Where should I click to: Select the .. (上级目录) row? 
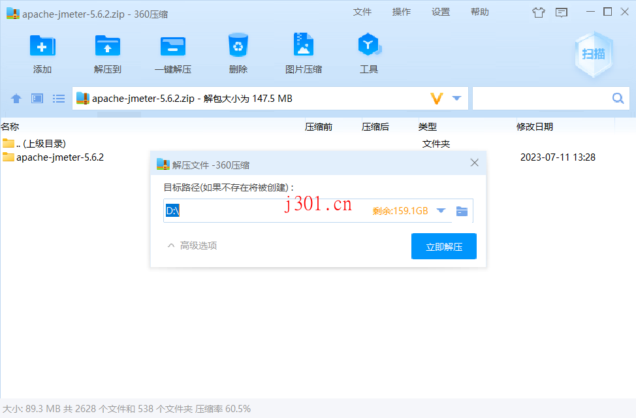point(318,143)
